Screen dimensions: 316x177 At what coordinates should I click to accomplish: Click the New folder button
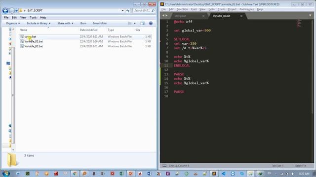point(100,23)
